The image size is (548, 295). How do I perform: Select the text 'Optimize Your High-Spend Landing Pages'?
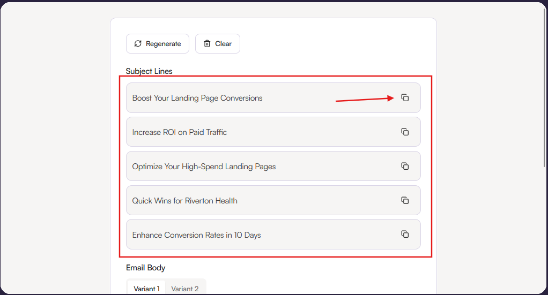tap(204, 167)
